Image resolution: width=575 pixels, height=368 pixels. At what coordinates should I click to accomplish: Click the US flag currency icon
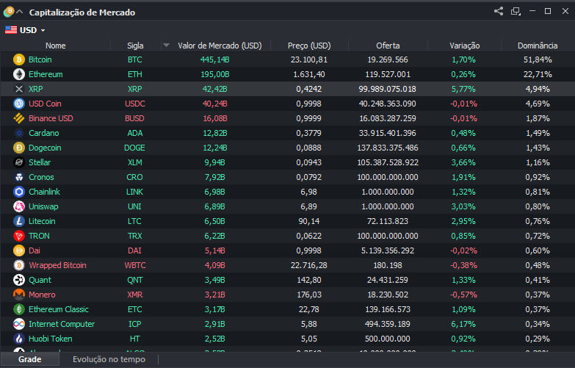[11, 29]
